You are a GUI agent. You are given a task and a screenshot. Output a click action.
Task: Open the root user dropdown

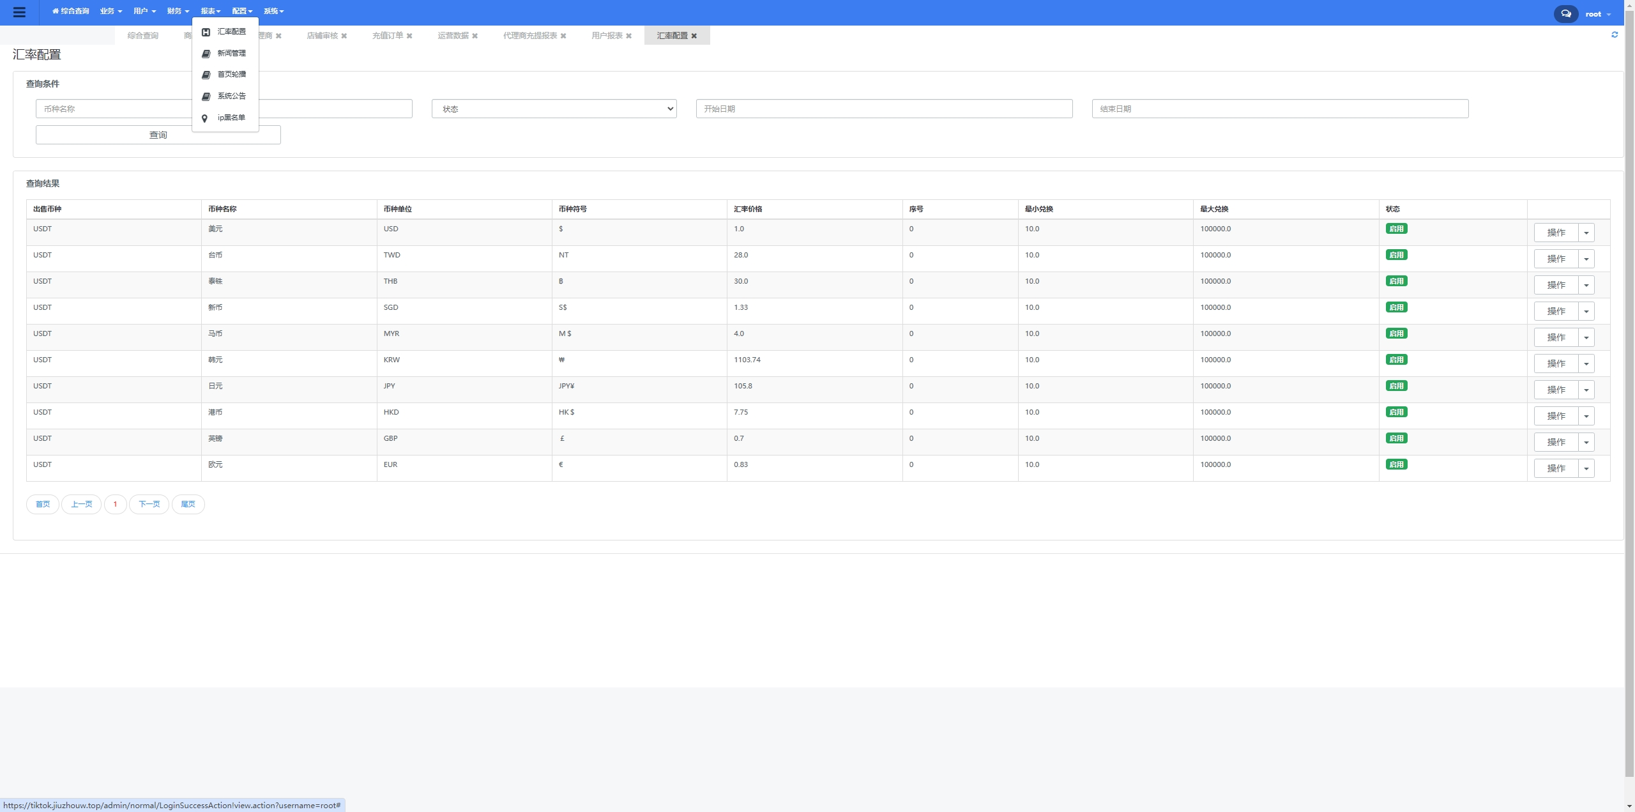(x=1597, y=14)
